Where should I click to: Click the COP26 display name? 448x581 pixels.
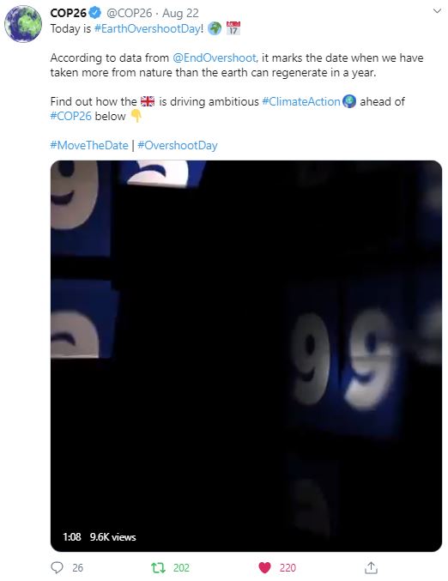68,13
